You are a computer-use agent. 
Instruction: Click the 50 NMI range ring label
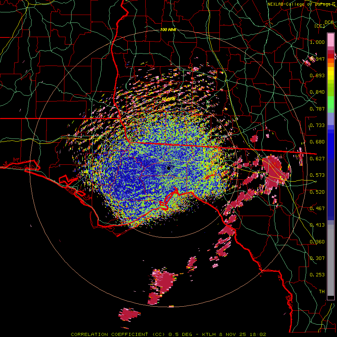[168, 99]
